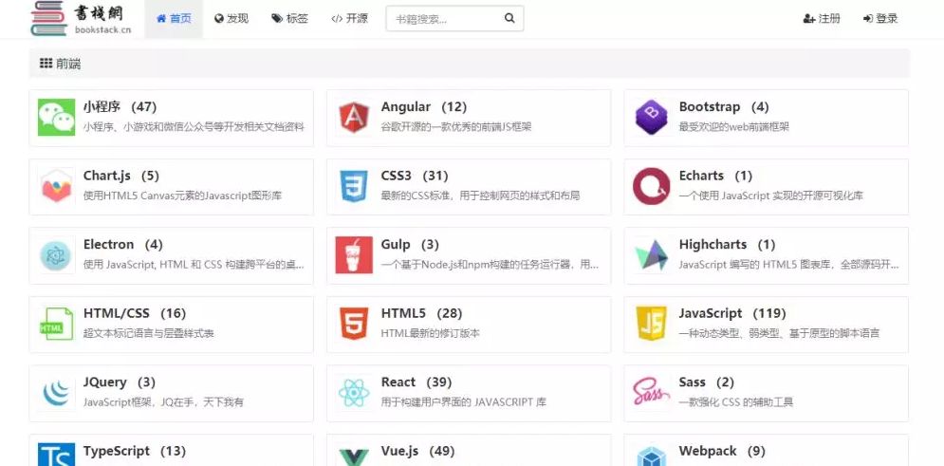Open the HTML5 (28) category title
This screenshot has height=466, width=944.
point(421,313)
